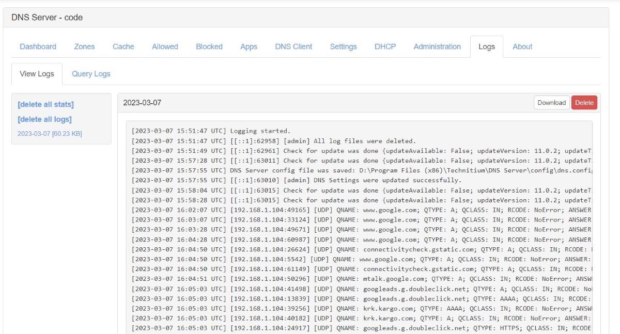Switch to the Query Logs subtab
Screen dimensions: 620x334
coord(91,74)
